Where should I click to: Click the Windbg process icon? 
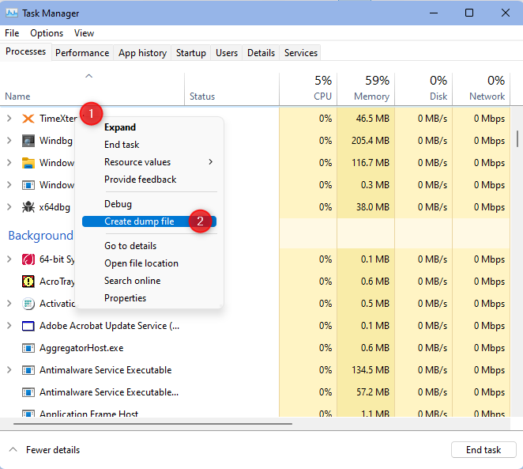tap(28, 141)
